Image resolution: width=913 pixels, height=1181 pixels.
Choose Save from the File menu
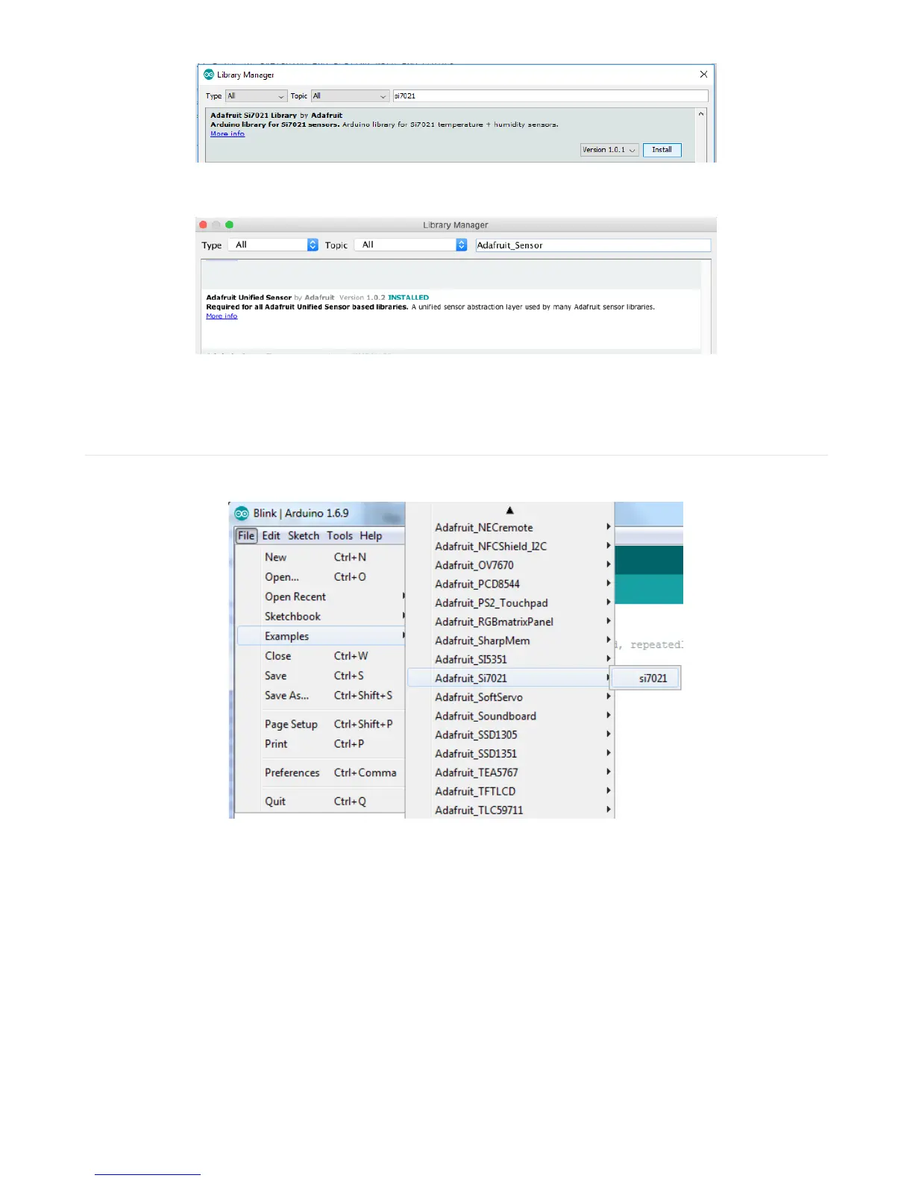tap(321, 675)
